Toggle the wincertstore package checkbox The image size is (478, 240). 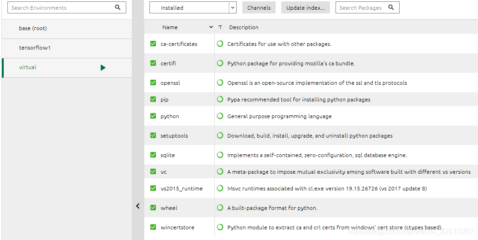(153, 227)
